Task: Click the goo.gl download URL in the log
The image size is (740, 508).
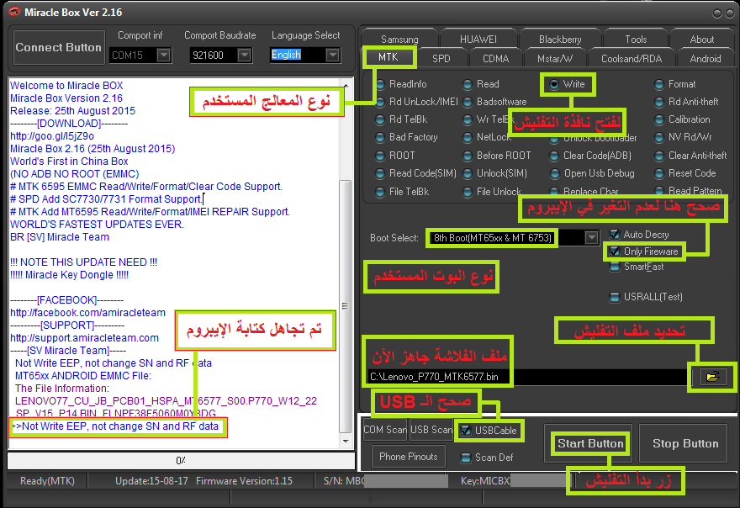Action: tap(52, 136)
